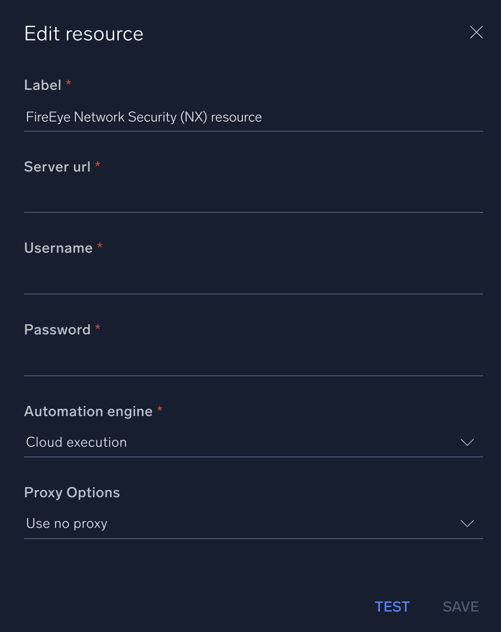Click the Server url field heading
This screenshot has height=632, width=501.
pos(57,166)
